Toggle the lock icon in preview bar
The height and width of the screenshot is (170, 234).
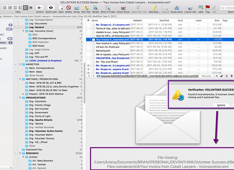(x=221, y=76)
